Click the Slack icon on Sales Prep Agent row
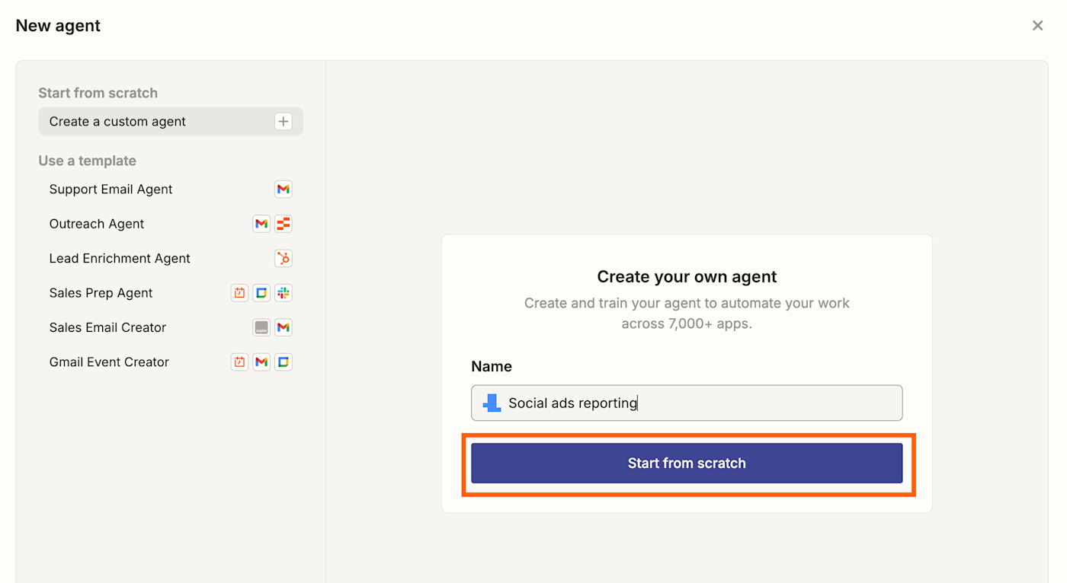 283,293
